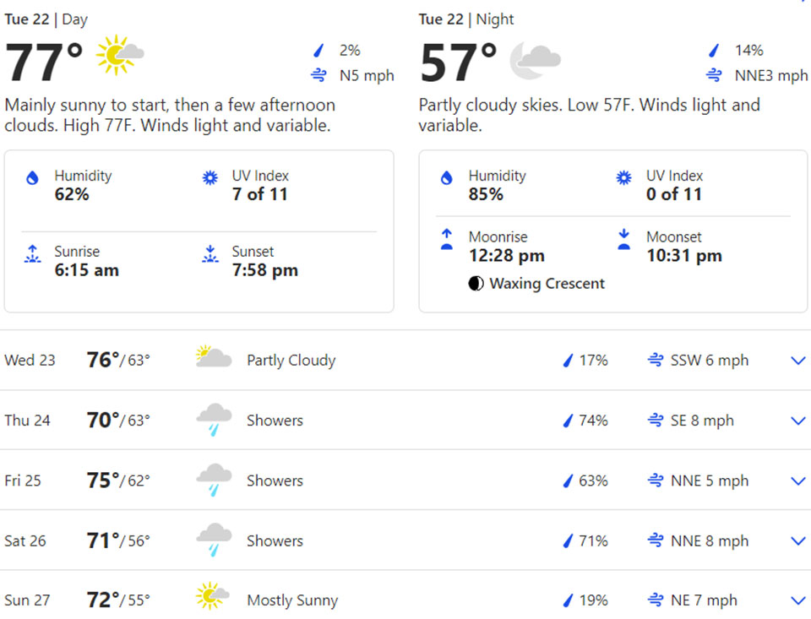
Task: Click the Humidity droplet icon showing 62%
Action: [32, 178]
